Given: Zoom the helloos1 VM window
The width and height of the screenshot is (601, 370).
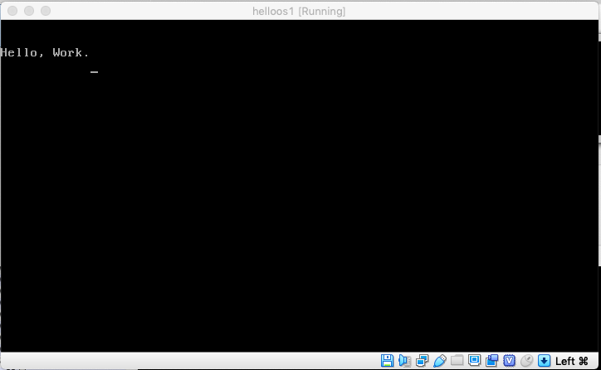Looking at the screenshot, I should pyautogui.click(x=46, y=11).
